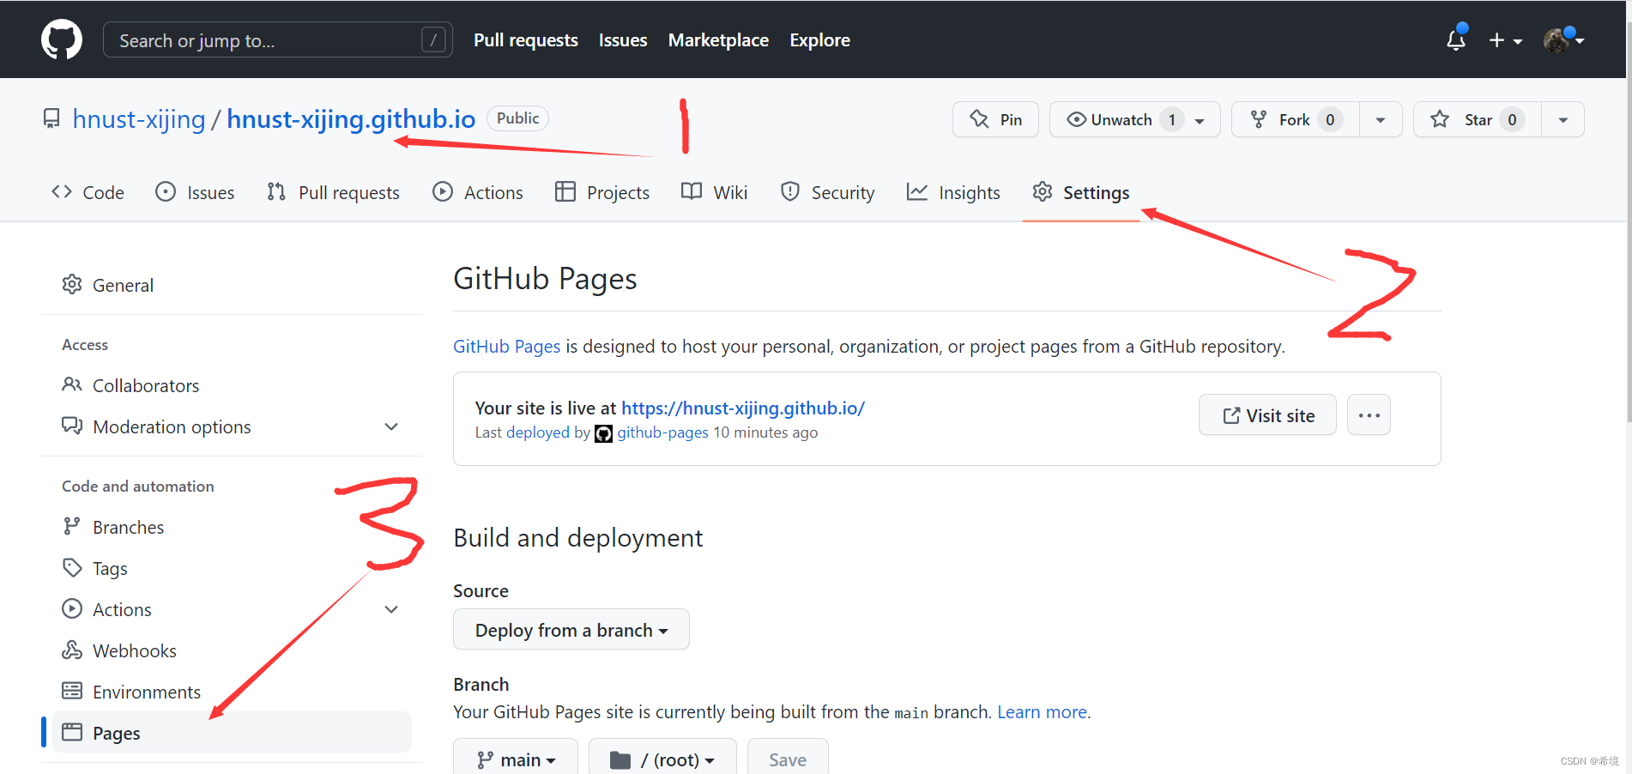Viewport: 1632px width, 774px height.
Task: Switch to the Wiki tab
Action: coord(715,192)
